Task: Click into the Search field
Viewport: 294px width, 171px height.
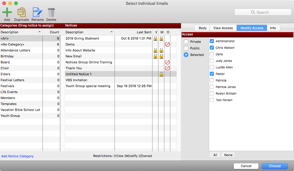Action: [263, 12]
